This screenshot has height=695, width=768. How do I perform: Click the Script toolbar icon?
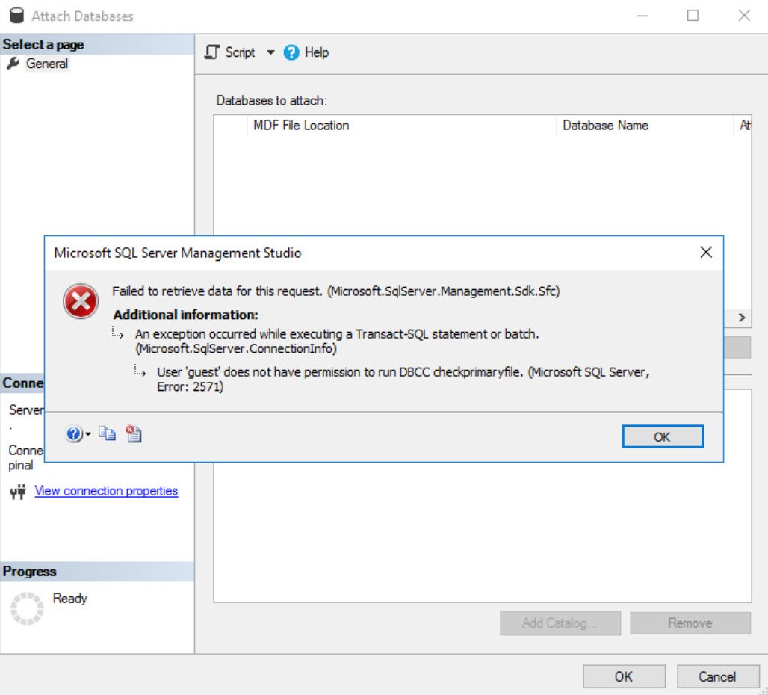[x=211, y=52]
